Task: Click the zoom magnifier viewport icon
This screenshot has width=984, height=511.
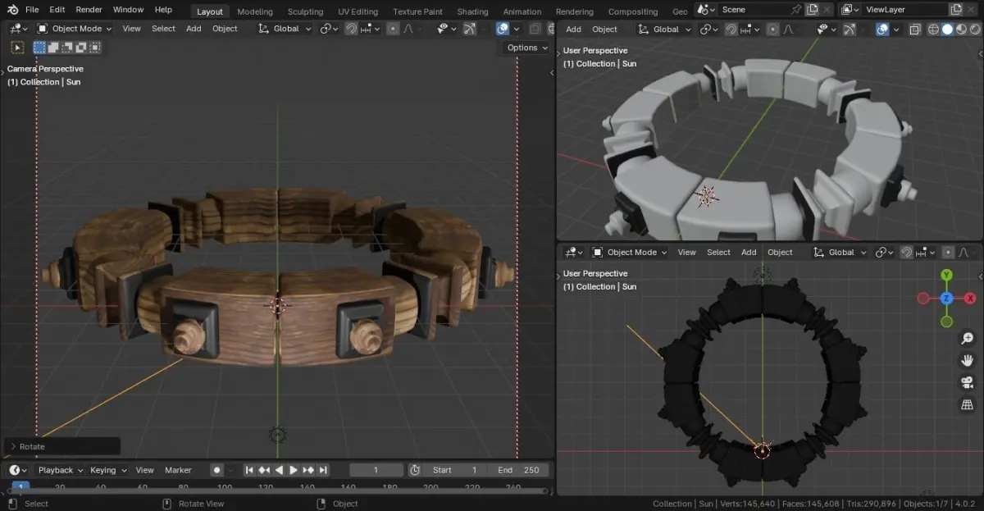Action: point(968,338)
